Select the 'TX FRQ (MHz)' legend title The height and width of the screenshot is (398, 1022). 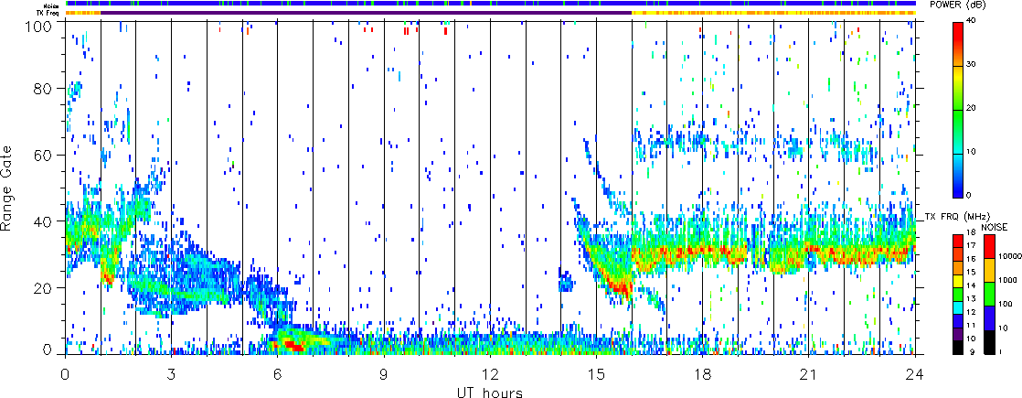[955, 216]
